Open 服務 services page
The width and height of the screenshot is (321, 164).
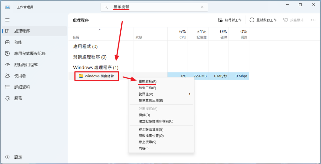tap(34, 98)
